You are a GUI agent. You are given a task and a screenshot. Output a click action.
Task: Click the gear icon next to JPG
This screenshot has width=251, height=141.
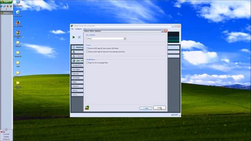pos(74,61)
